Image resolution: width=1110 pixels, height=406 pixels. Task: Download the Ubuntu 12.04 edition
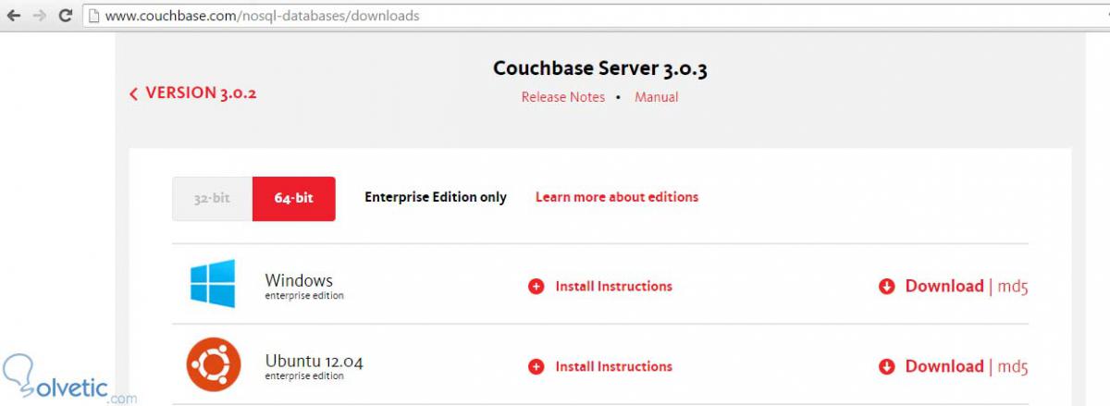944,367
